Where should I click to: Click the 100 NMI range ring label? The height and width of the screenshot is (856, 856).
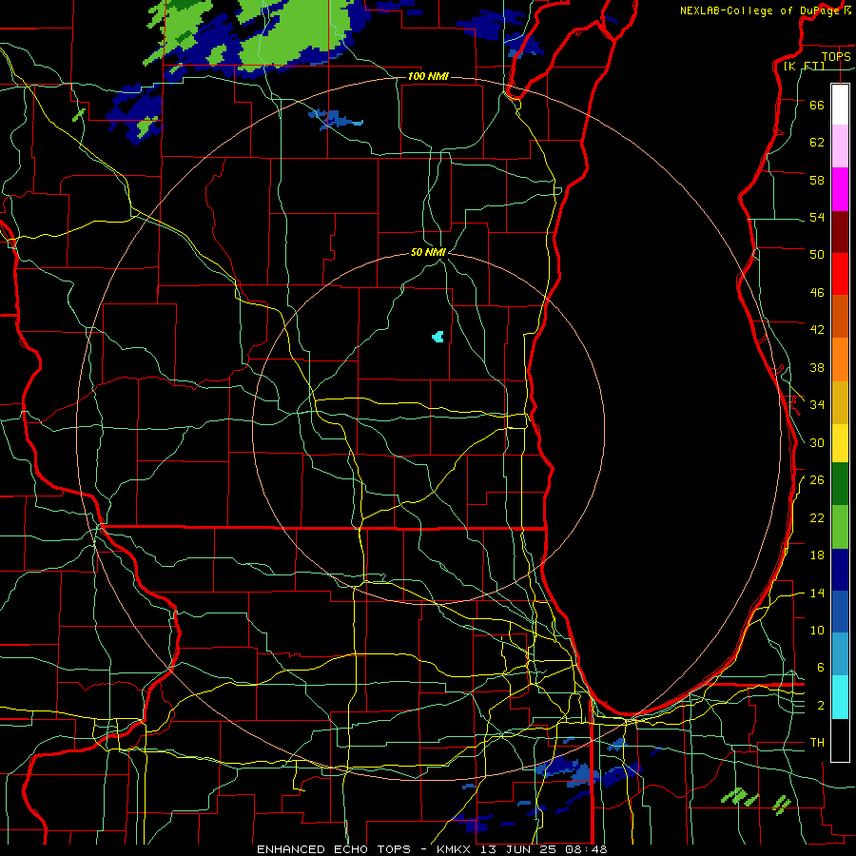pyautogui.click(x=428, y=76)
